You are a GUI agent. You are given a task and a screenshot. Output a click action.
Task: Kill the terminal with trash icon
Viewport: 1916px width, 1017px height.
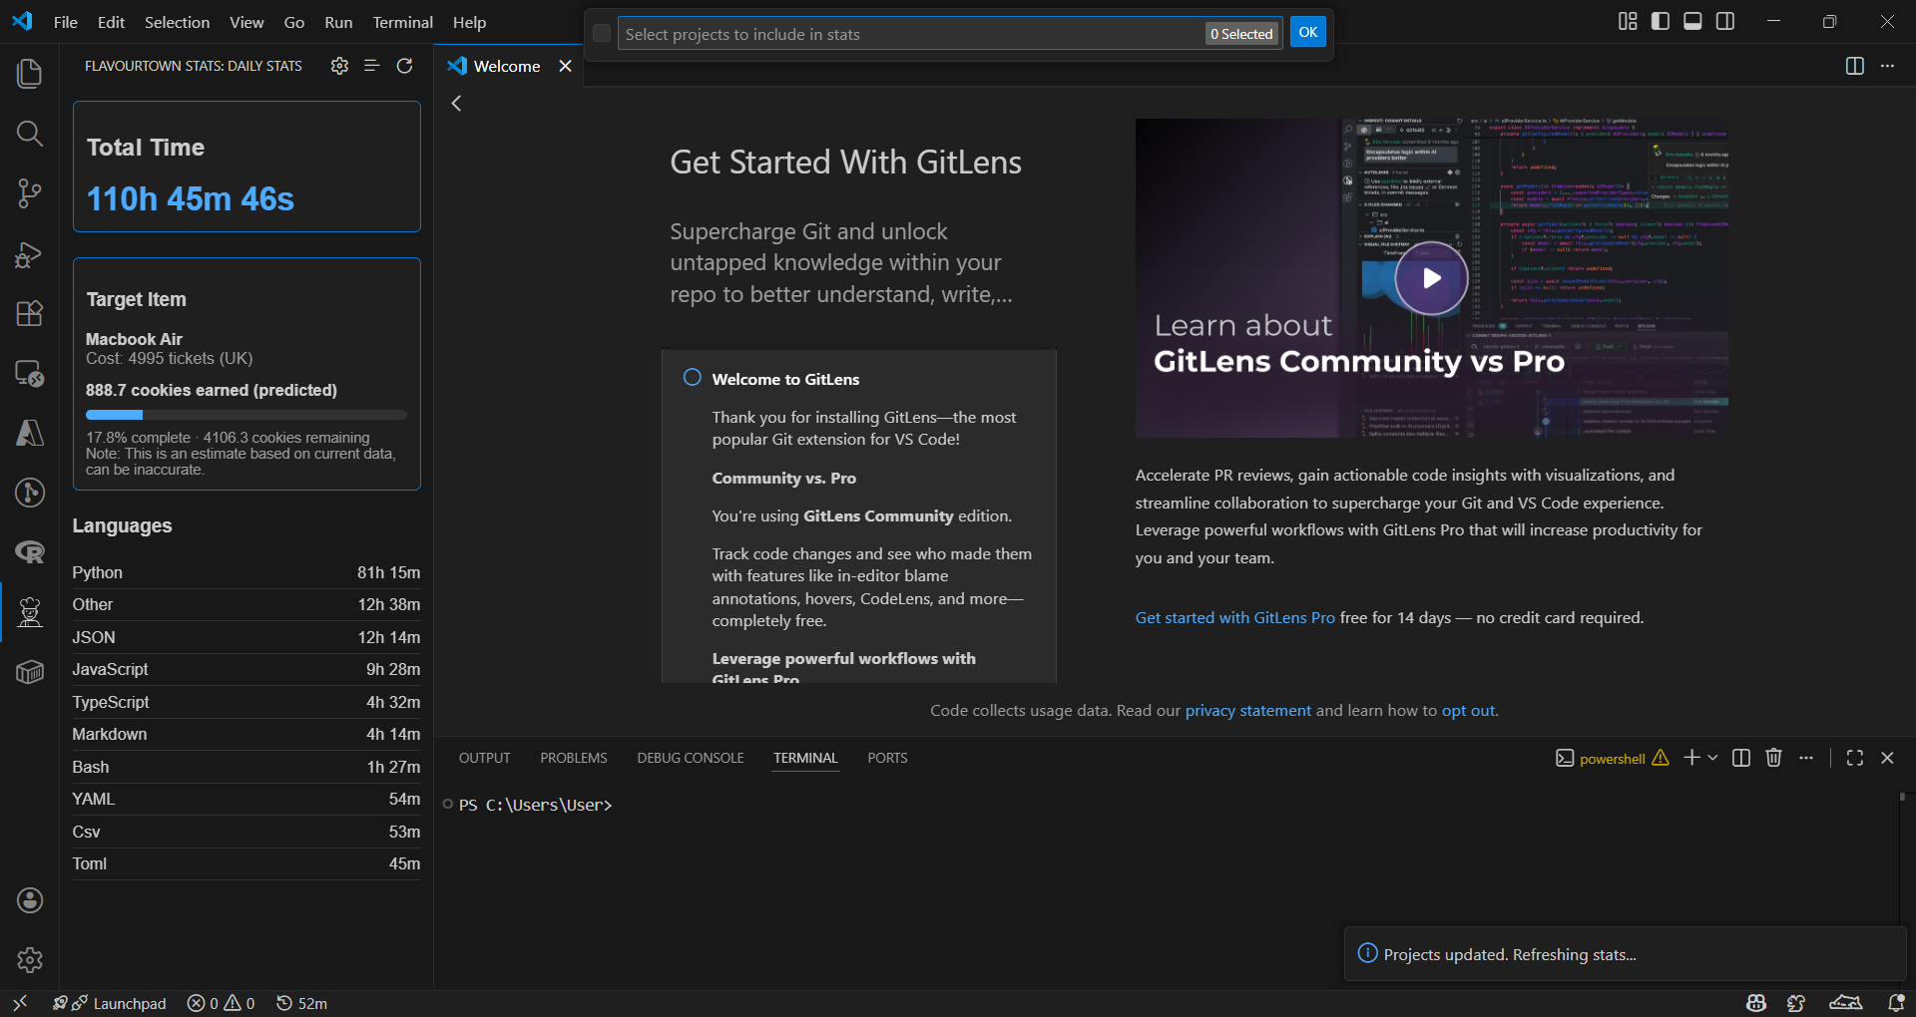click(x=1773, y=758)
